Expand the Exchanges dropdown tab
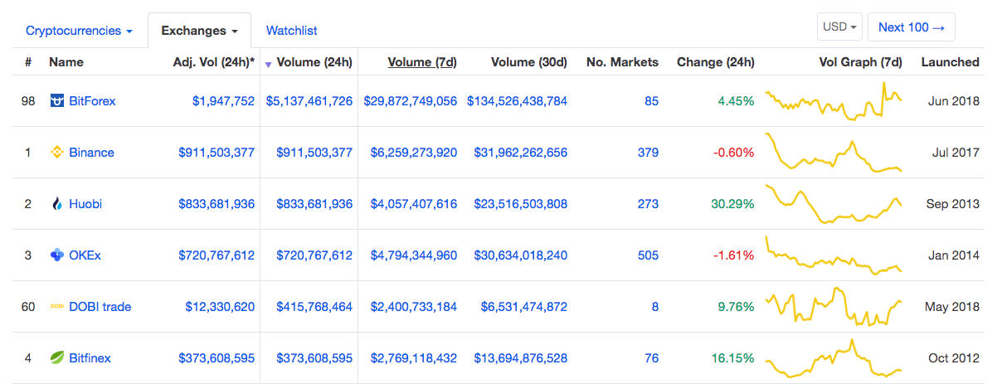Screen dimensions: 1007x384 tap(199, 31)
